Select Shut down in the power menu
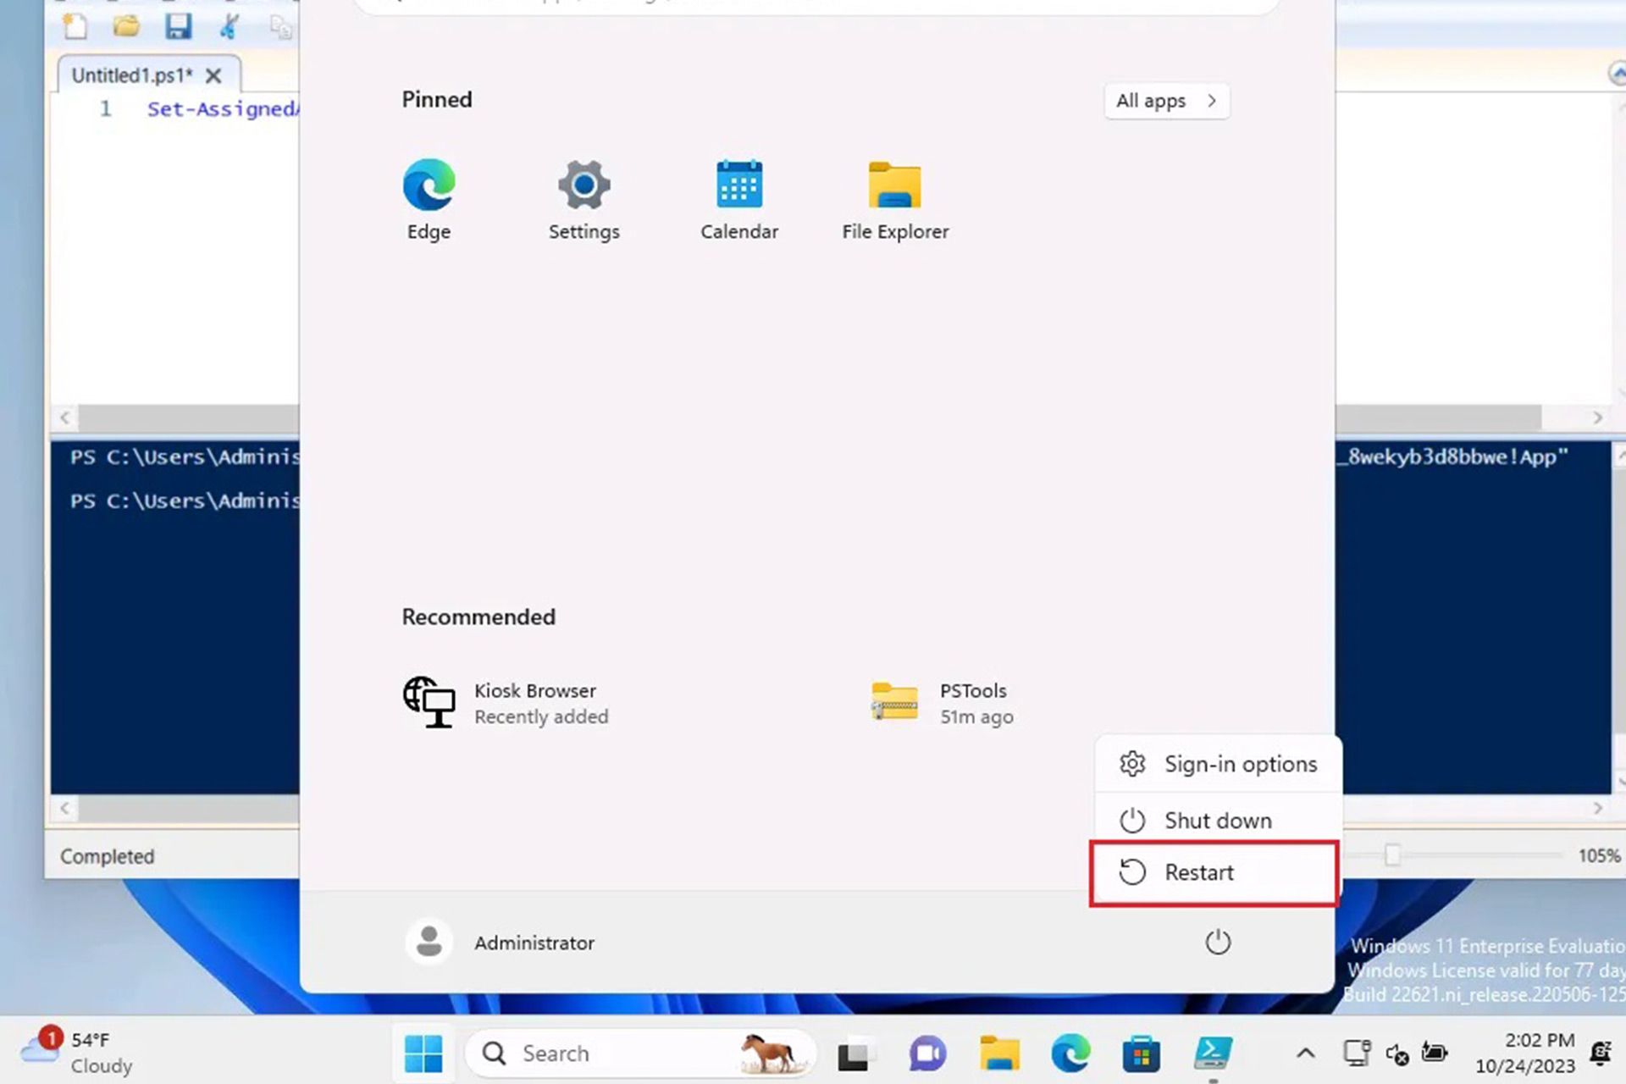The height and width of the screenshot is (1084, 1626). pos(1218,820)
